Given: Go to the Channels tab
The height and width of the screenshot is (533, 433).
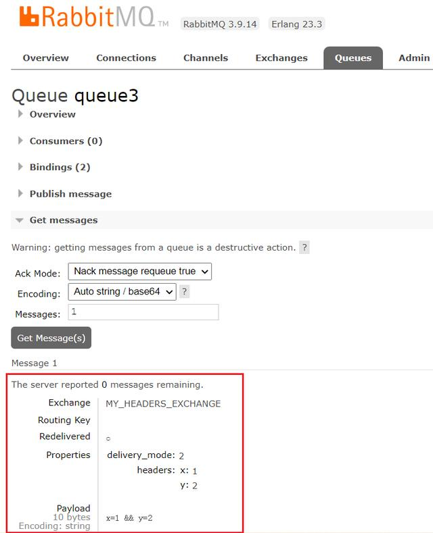Looking at the screenshot, I should coord(206,58).
